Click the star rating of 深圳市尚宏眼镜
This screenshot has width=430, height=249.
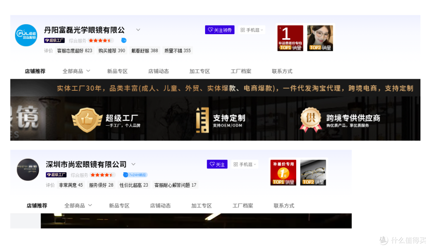(102, 175)
